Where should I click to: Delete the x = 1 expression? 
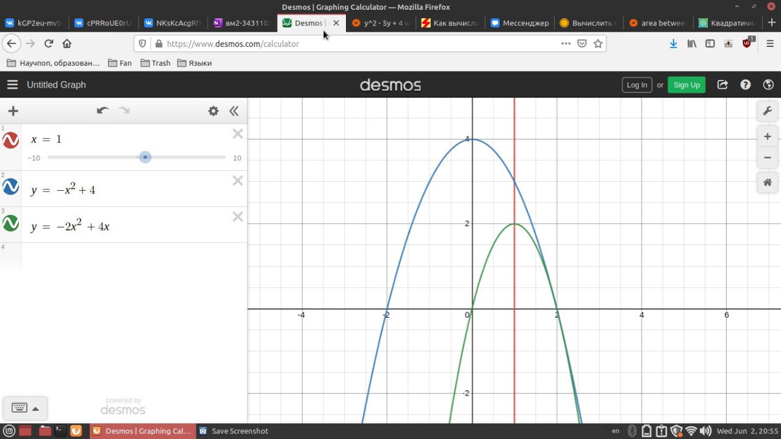pyautogui.click(x=238, y=134)
